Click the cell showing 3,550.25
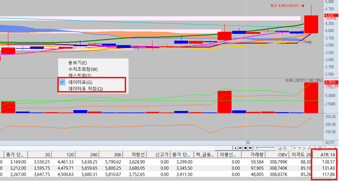Screen dimensions: 339x181 pos(42,162)
